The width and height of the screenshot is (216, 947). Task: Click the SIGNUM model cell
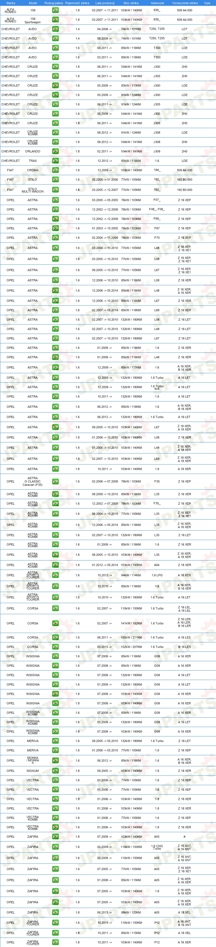[33, 770]
